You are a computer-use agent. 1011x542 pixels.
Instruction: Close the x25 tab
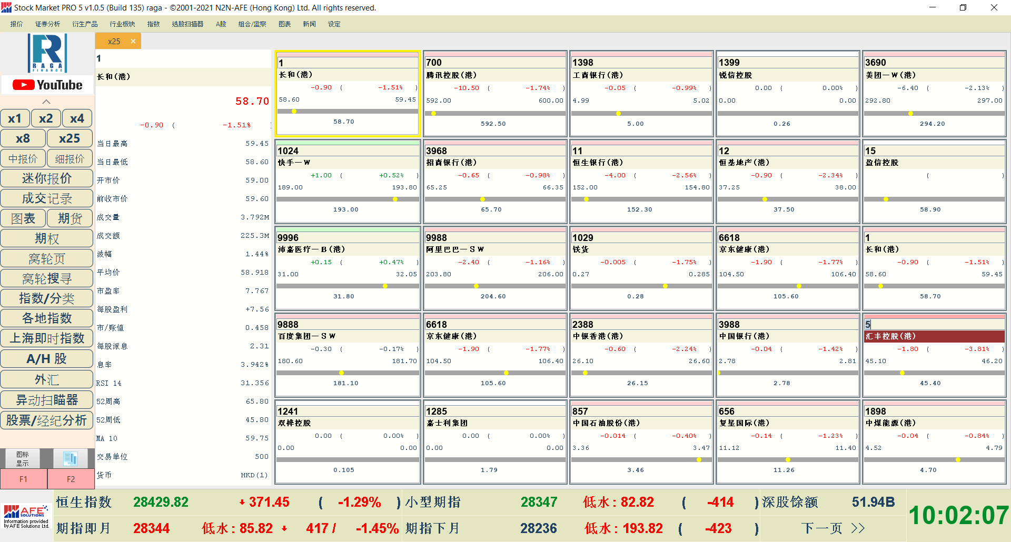[x=133, y=41]
